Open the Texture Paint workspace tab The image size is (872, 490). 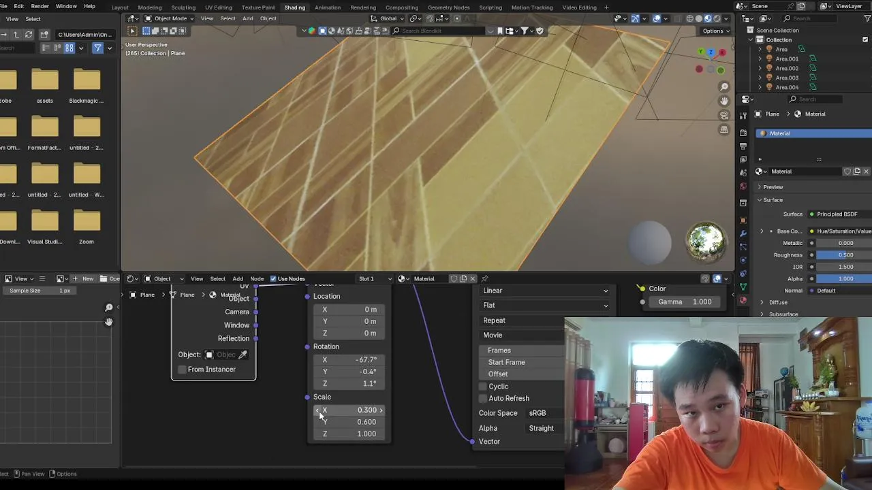(x=258, y=7)
